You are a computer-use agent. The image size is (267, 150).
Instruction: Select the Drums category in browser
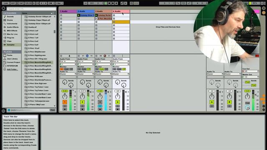coord(10,20)
